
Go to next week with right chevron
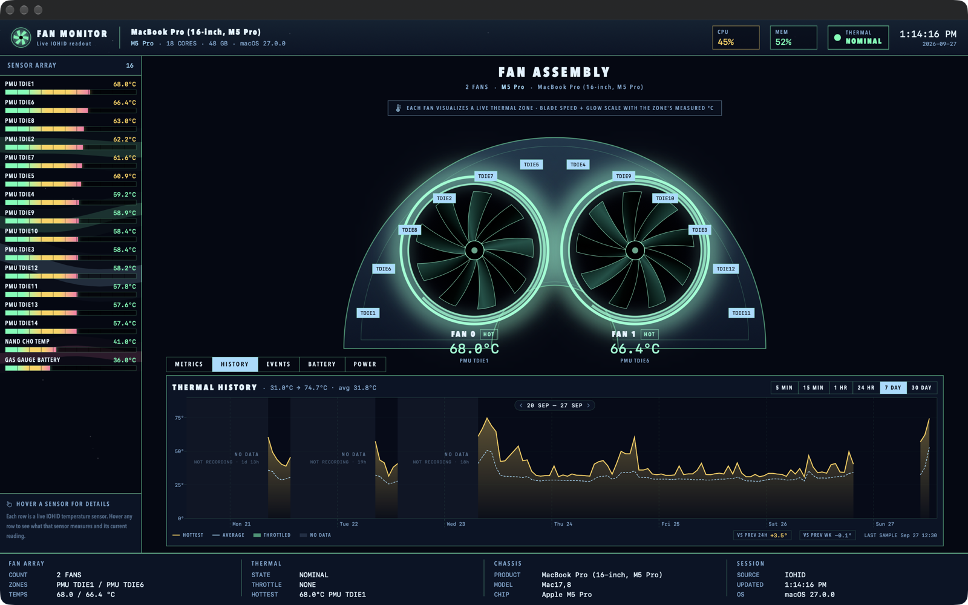(x=588, y=405)
